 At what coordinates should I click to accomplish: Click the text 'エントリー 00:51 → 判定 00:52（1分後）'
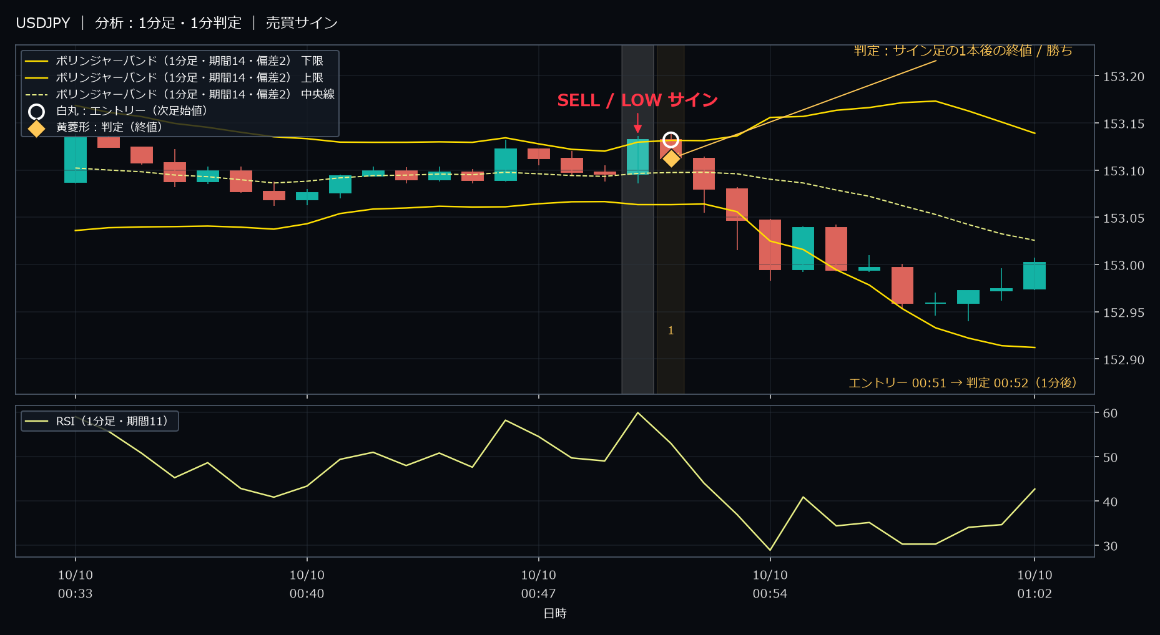pyautogui.click(x=963, y=382)
